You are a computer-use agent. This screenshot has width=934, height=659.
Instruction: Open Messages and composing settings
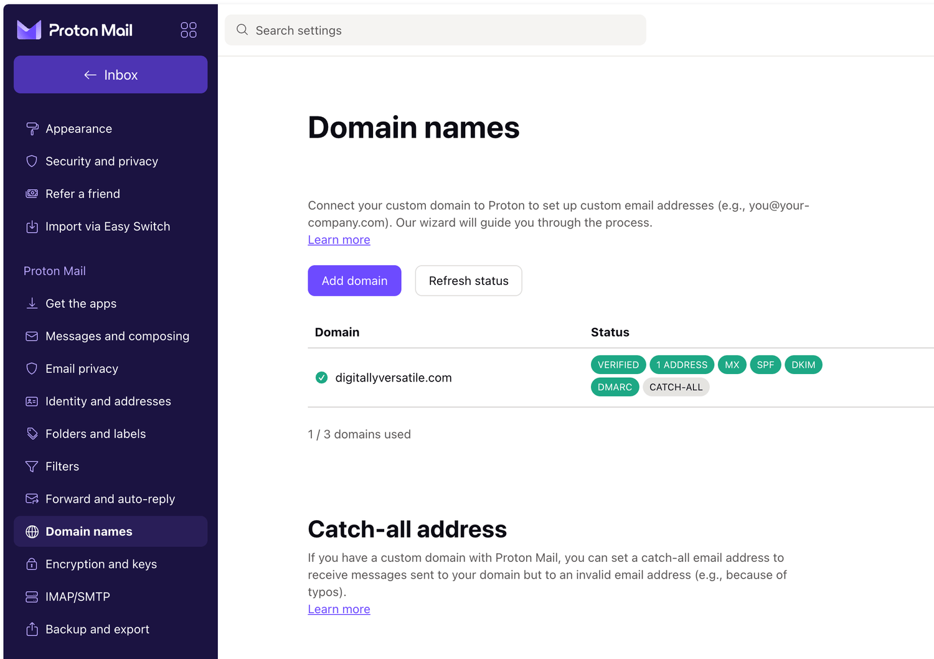[x=117, y=336]
